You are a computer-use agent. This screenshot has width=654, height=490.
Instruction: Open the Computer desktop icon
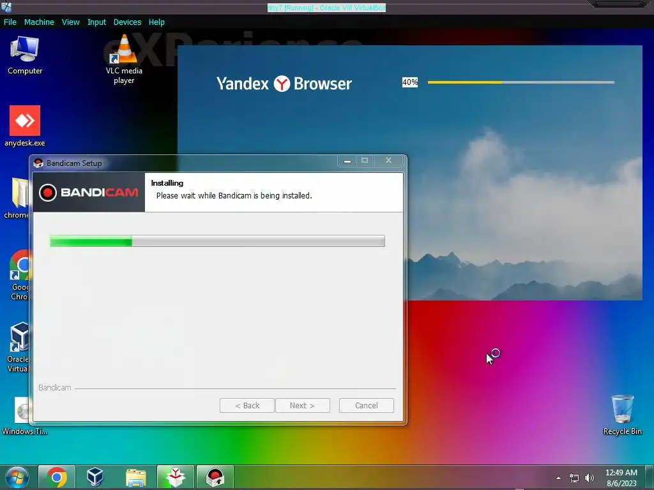point(25,55)
